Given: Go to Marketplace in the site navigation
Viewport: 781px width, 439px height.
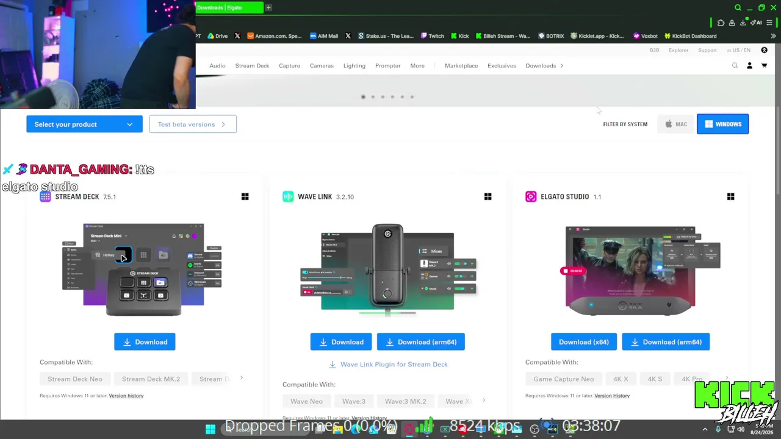Looking at the screenshot, I should point(461,66).
